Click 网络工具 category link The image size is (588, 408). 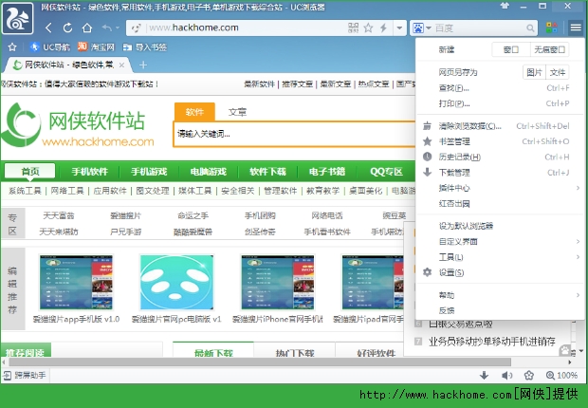pyautogui.click(x=67, y=191)
